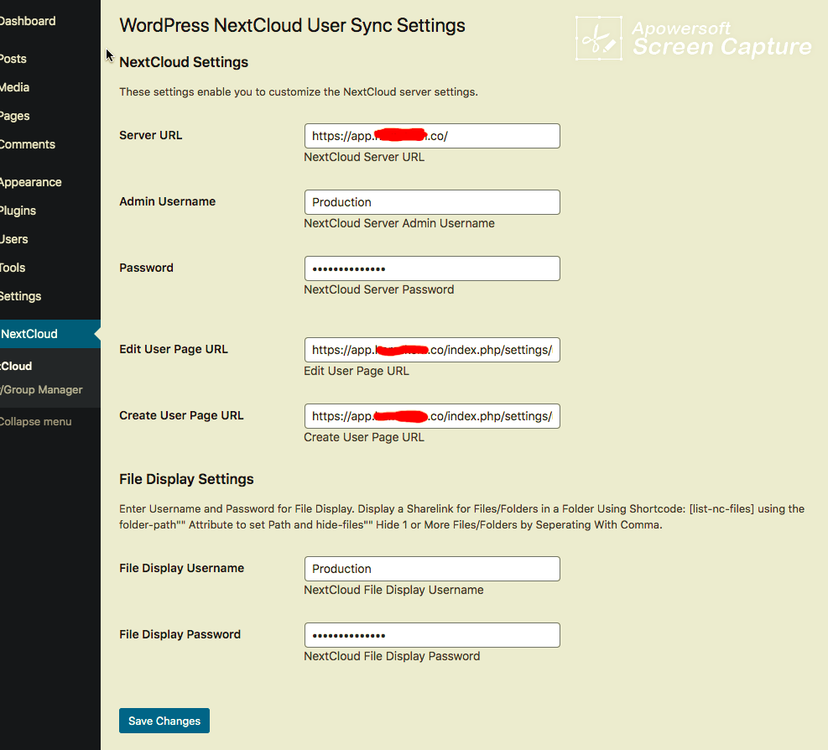Focus the Admin Username field

click(x=432, y=202)
